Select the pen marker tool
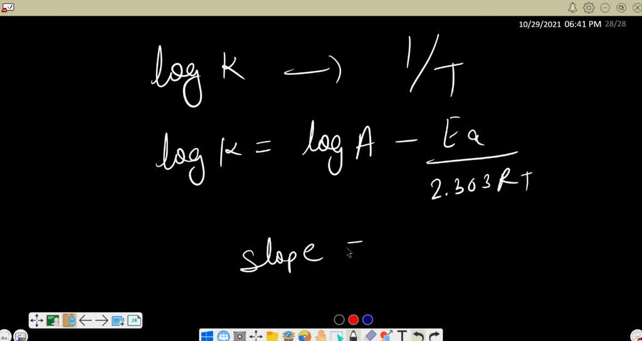The image size is (642, 341). (x=353, y=336)
